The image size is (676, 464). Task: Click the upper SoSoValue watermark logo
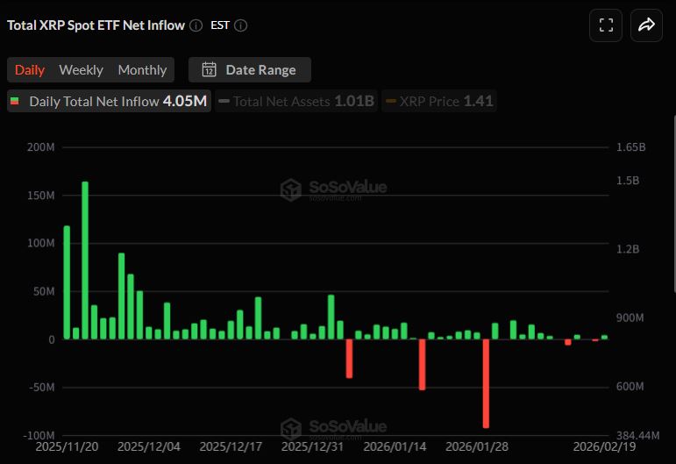click(x=333, y=189)
